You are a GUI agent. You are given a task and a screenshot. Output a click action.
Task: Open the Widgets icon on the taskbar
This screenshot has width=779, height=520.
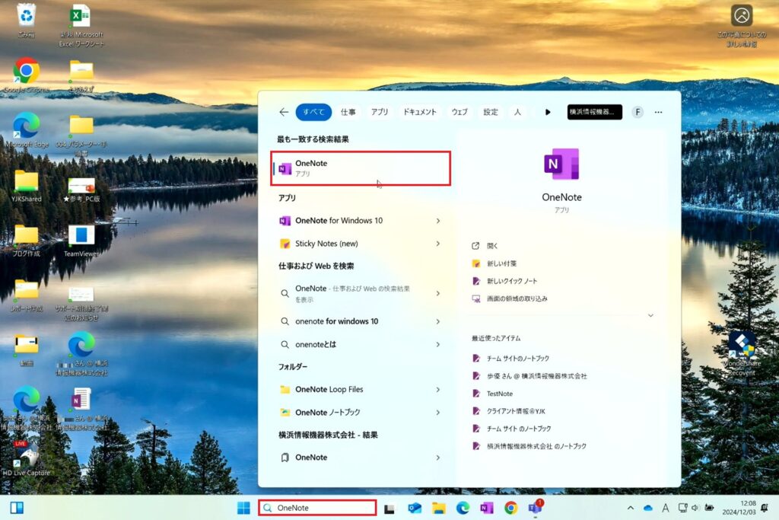coord(17,508)
